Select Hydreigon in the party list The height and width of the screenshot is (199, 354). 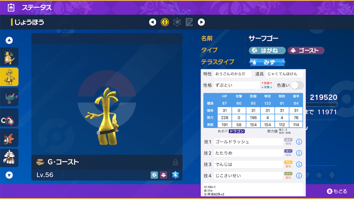point(9,97)
